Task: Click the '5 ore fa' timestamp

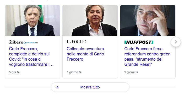Action: click(14, 72)
